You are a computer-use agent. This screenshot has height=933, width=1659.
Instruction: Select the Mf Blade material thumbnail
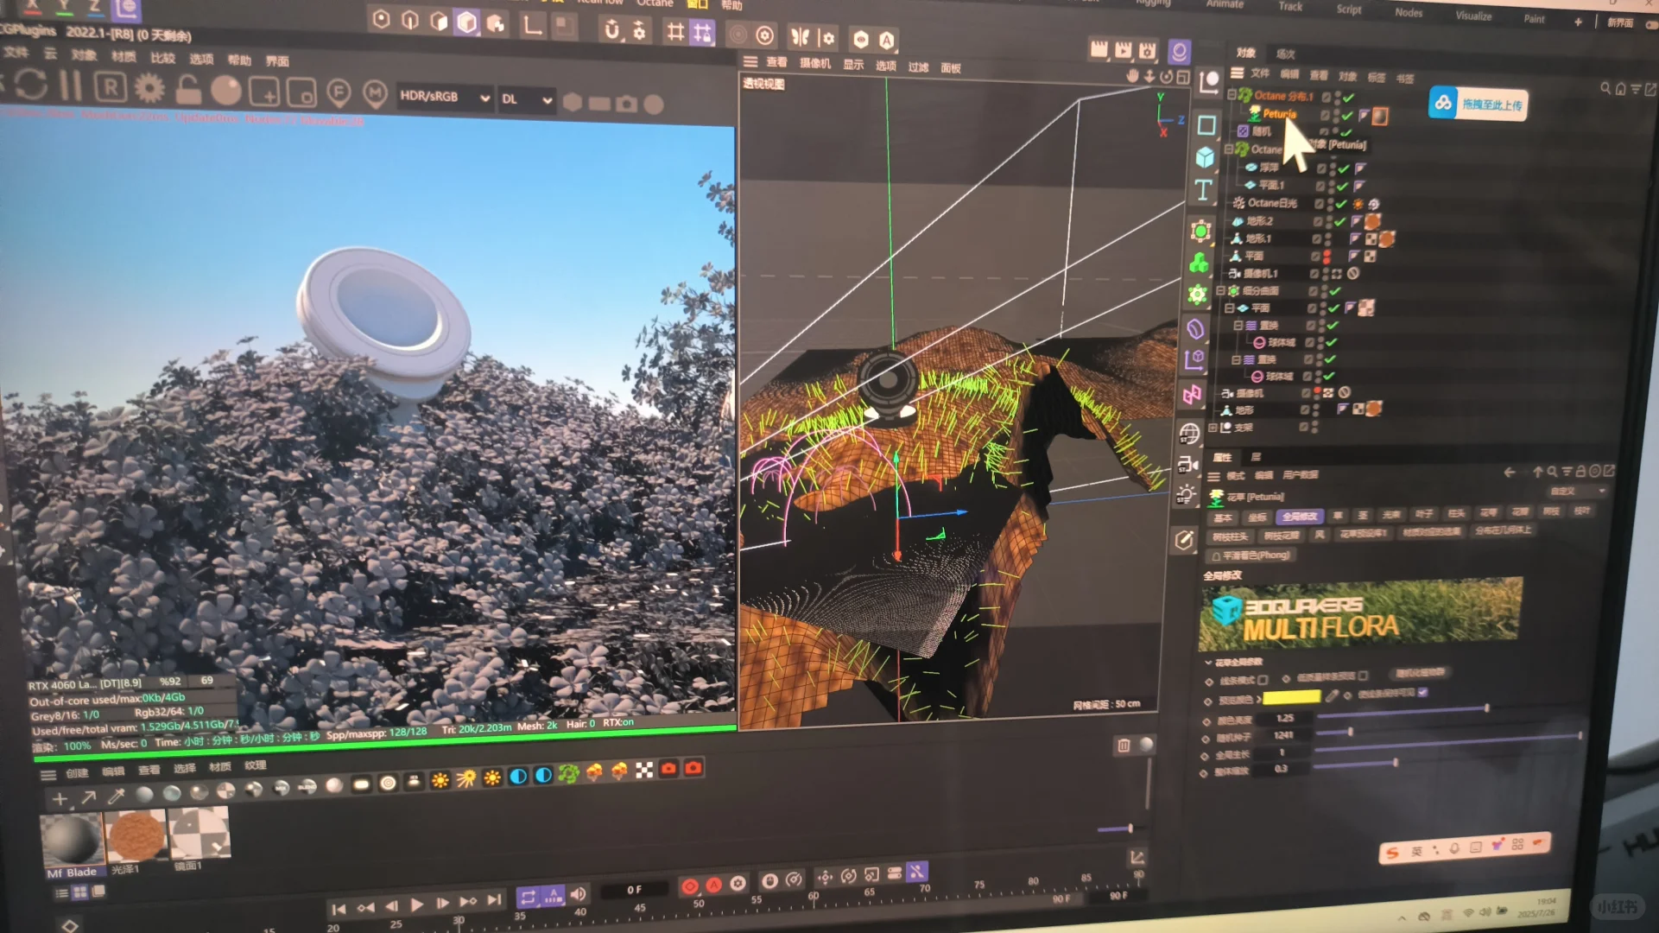[73, 836]
